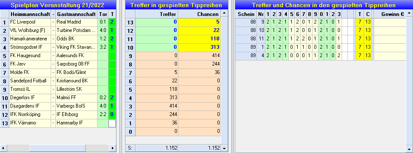Click the Nr column header
This screenshot has width=413, height=153.
[261, 14]
